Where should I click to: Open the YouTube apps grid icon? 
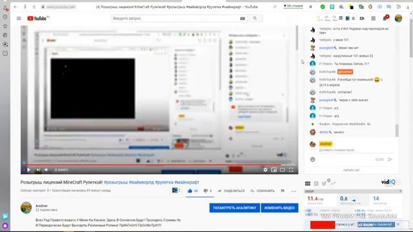coord(374,19)
